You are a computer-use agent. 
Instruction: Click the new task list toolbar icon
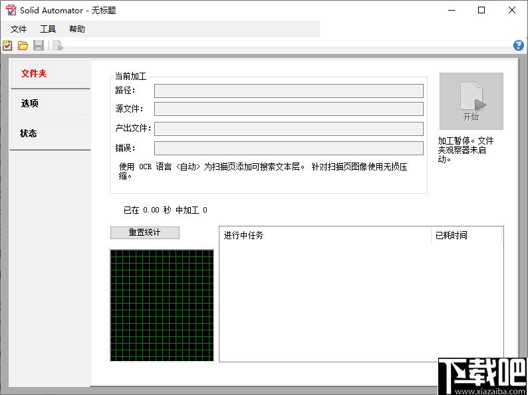coord(7,45)
